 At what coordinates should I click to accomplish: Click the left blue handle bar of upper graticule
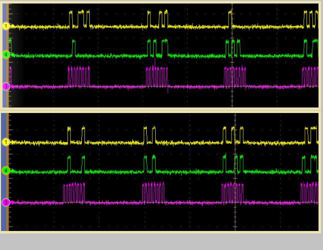pos(4,55)
